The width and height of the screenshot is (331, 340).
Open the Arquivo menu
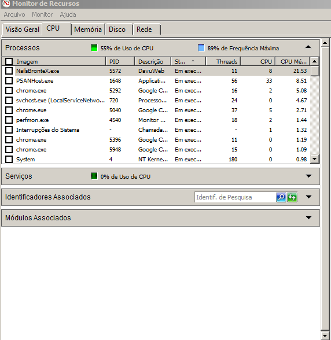click(14, 14)
